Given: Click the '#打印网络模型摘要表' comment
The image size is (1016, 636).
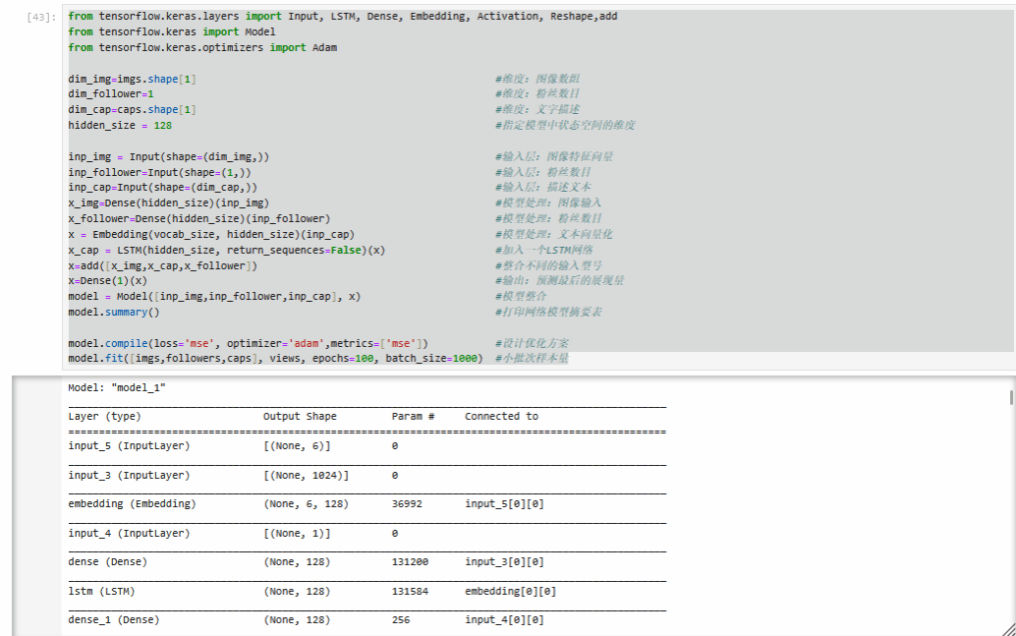Looking at the screenshot, I should click(x=549, y=312).
